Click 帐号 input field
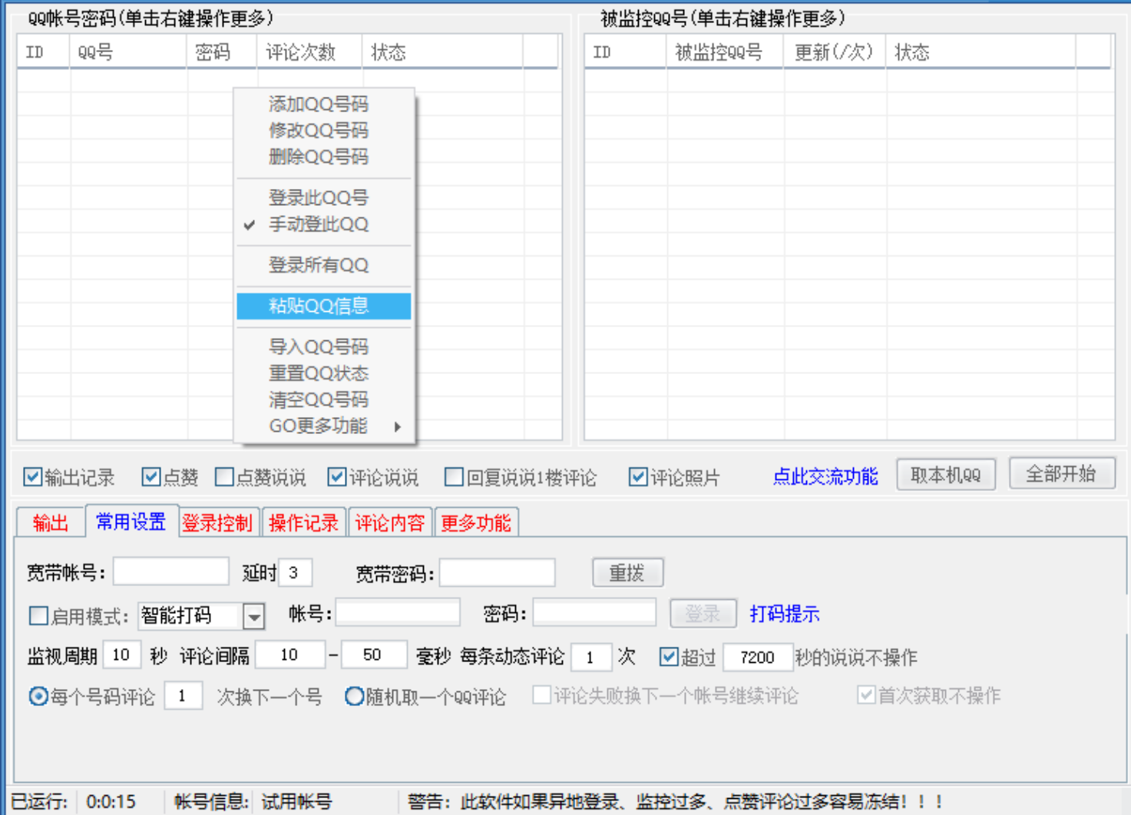This screenshot has width=1131, height=815. [398, 612]
